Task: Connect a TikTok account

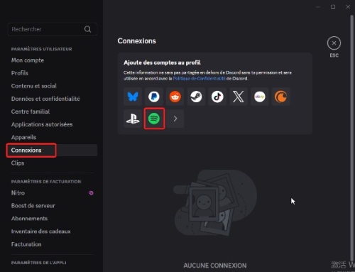Action: coord(217,97)
